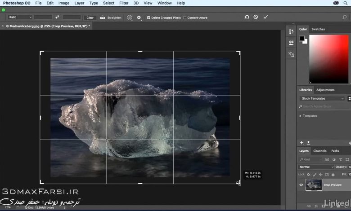Click library upload arrow icon

(x=308, y=143)
